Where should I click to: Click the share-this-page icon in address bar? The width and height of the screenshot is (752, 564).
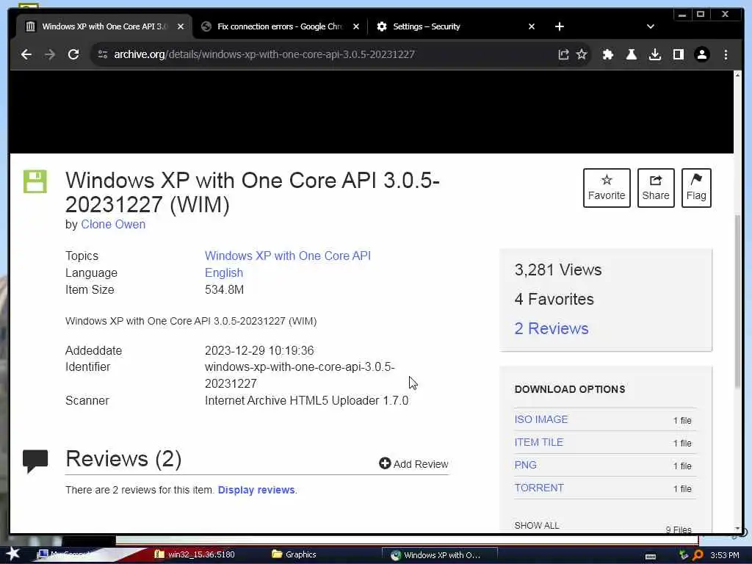pyautogui.click(x=563, y=54)
